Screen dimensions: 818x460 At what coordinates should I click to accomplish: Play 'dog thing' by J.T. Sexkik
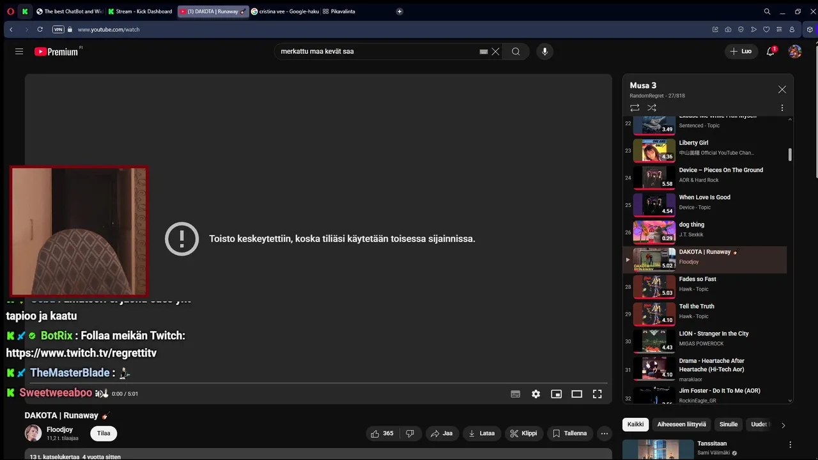705,233
